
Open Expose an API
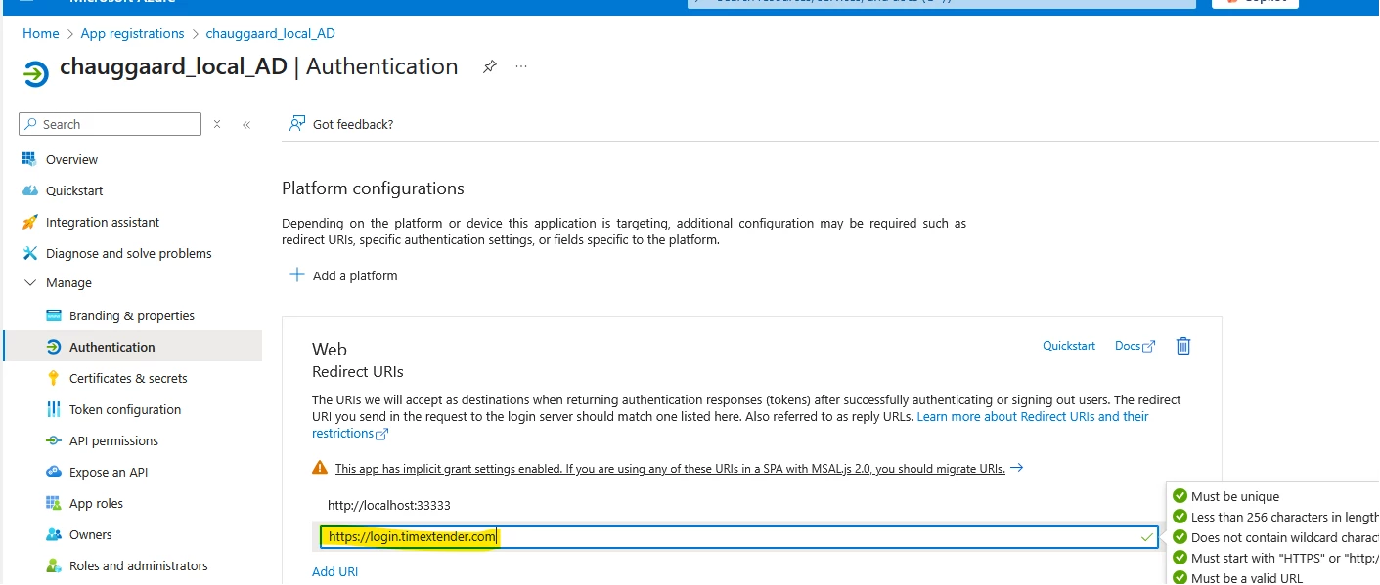(109, 472)
